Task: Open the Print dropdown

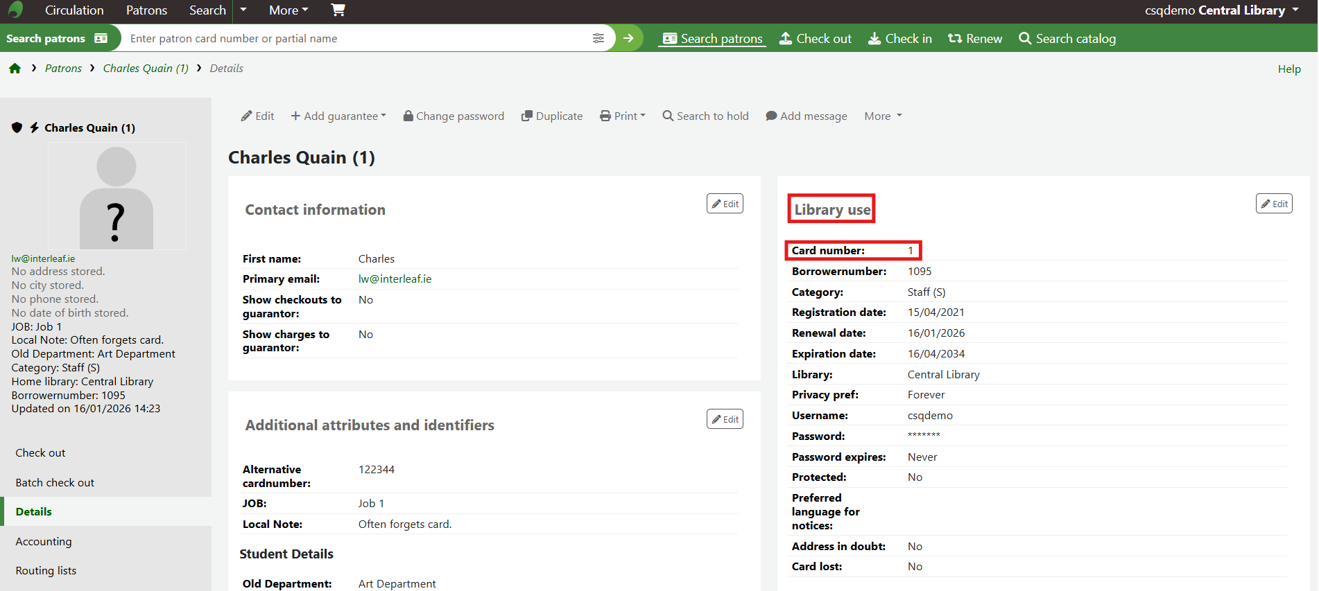Action: click(623, 116)
